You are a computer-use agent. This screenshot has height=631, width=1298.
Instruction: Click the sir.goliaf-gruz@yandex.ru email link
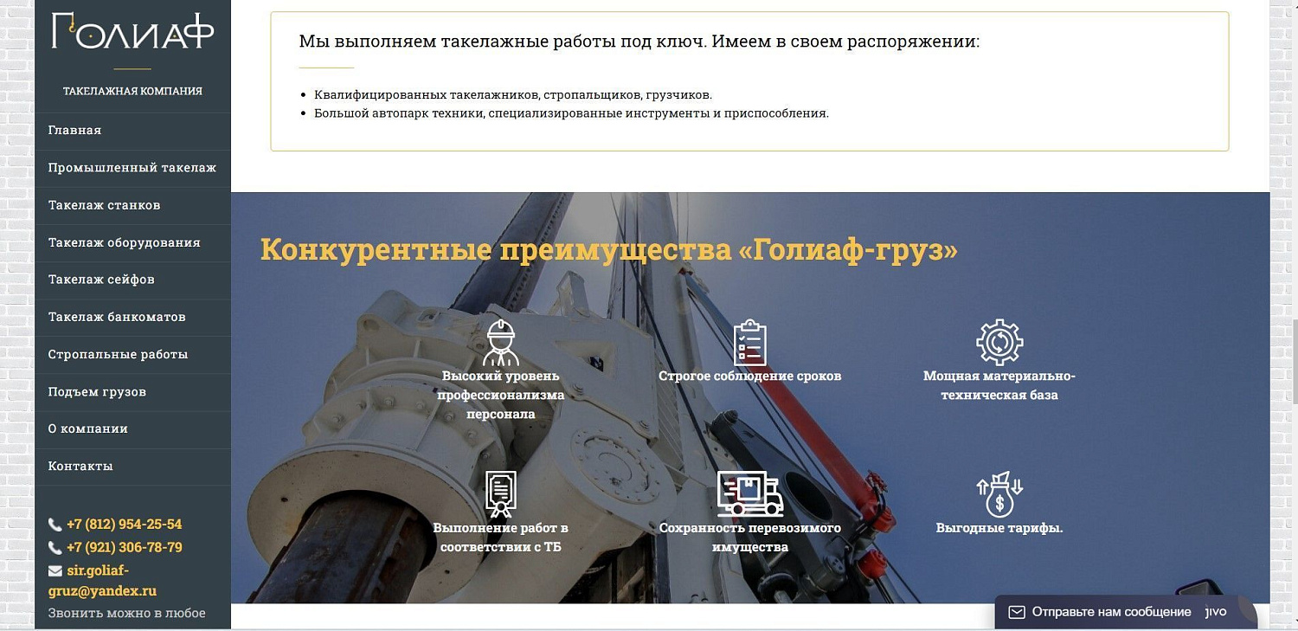pyautogui.click(x=102, y=580)
